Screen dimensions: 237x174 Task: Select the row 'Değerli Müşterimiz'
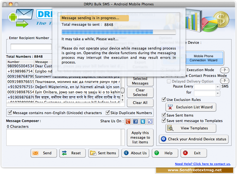click(63, 87)
